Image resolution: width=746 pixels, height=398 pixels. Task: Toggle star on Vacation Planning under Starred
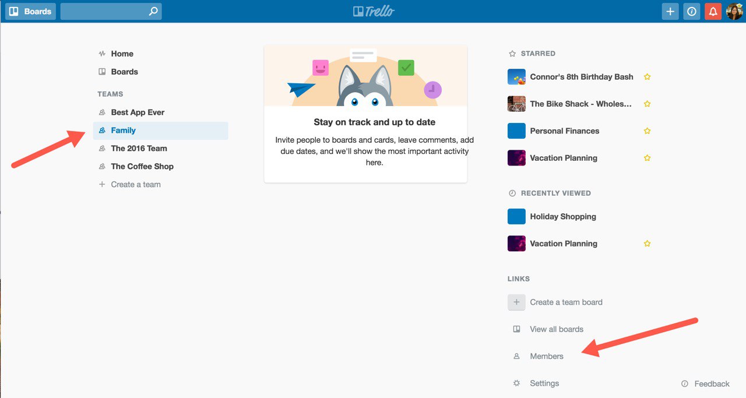(647, 158)
